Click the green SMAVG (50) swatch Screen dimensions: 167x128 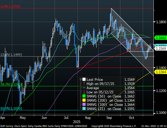coord(84,96)
